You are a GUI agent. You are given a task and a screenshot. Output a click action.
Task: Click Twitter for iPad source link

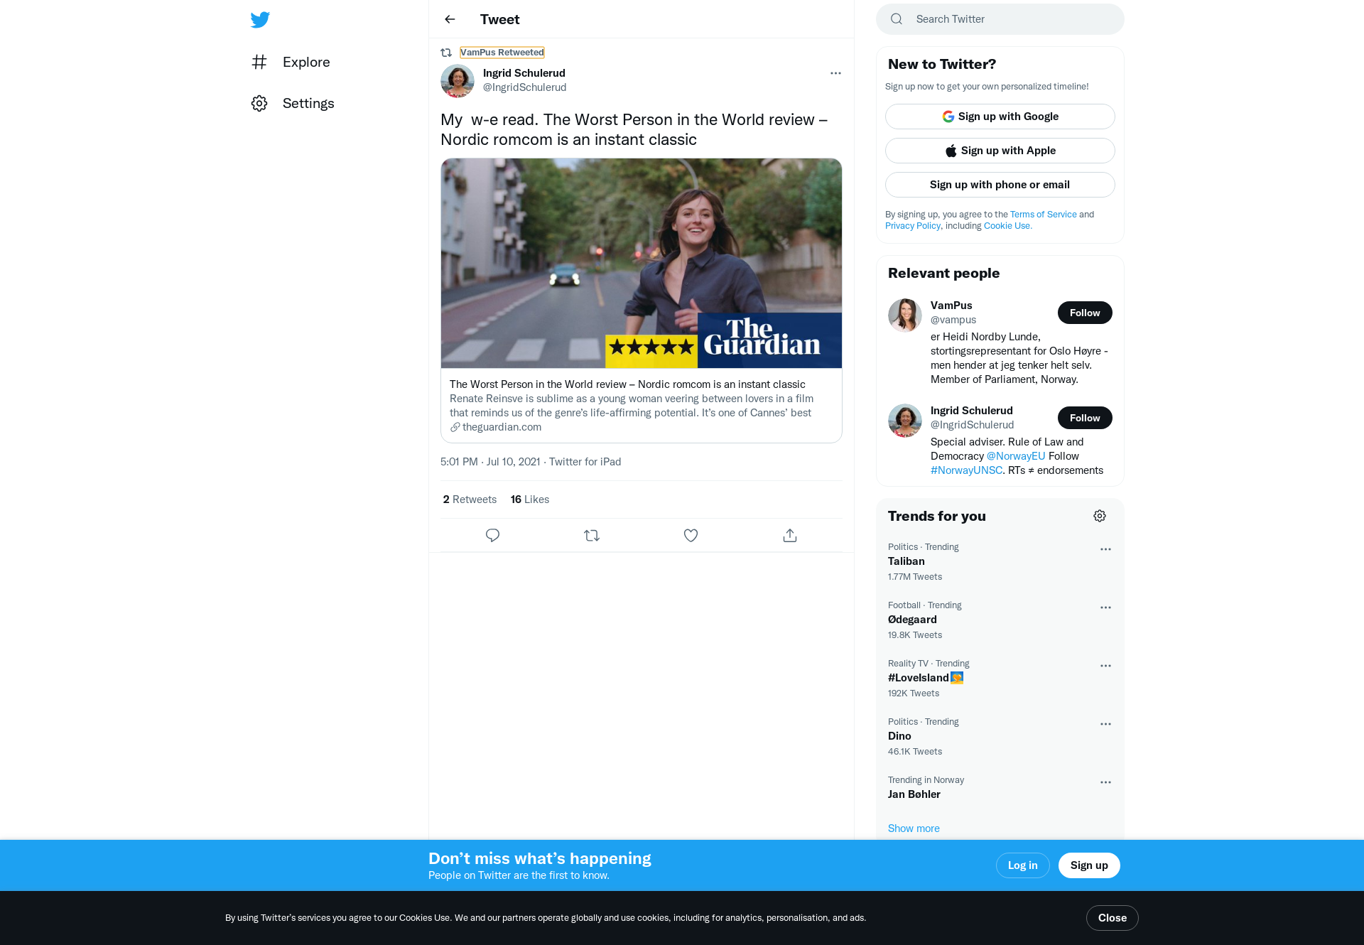(585, 462)
